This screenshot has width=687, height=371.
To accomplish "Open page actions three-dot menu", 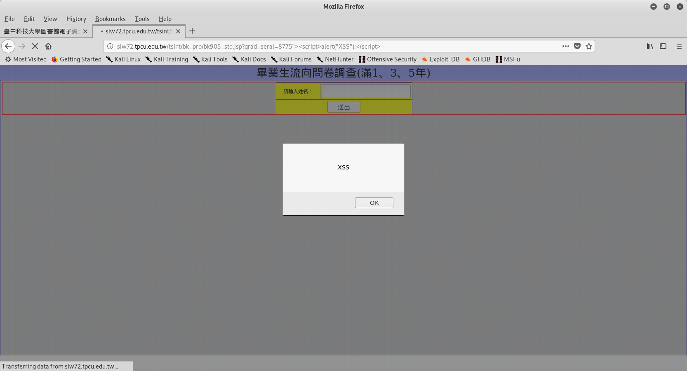I will click(566, 46).
